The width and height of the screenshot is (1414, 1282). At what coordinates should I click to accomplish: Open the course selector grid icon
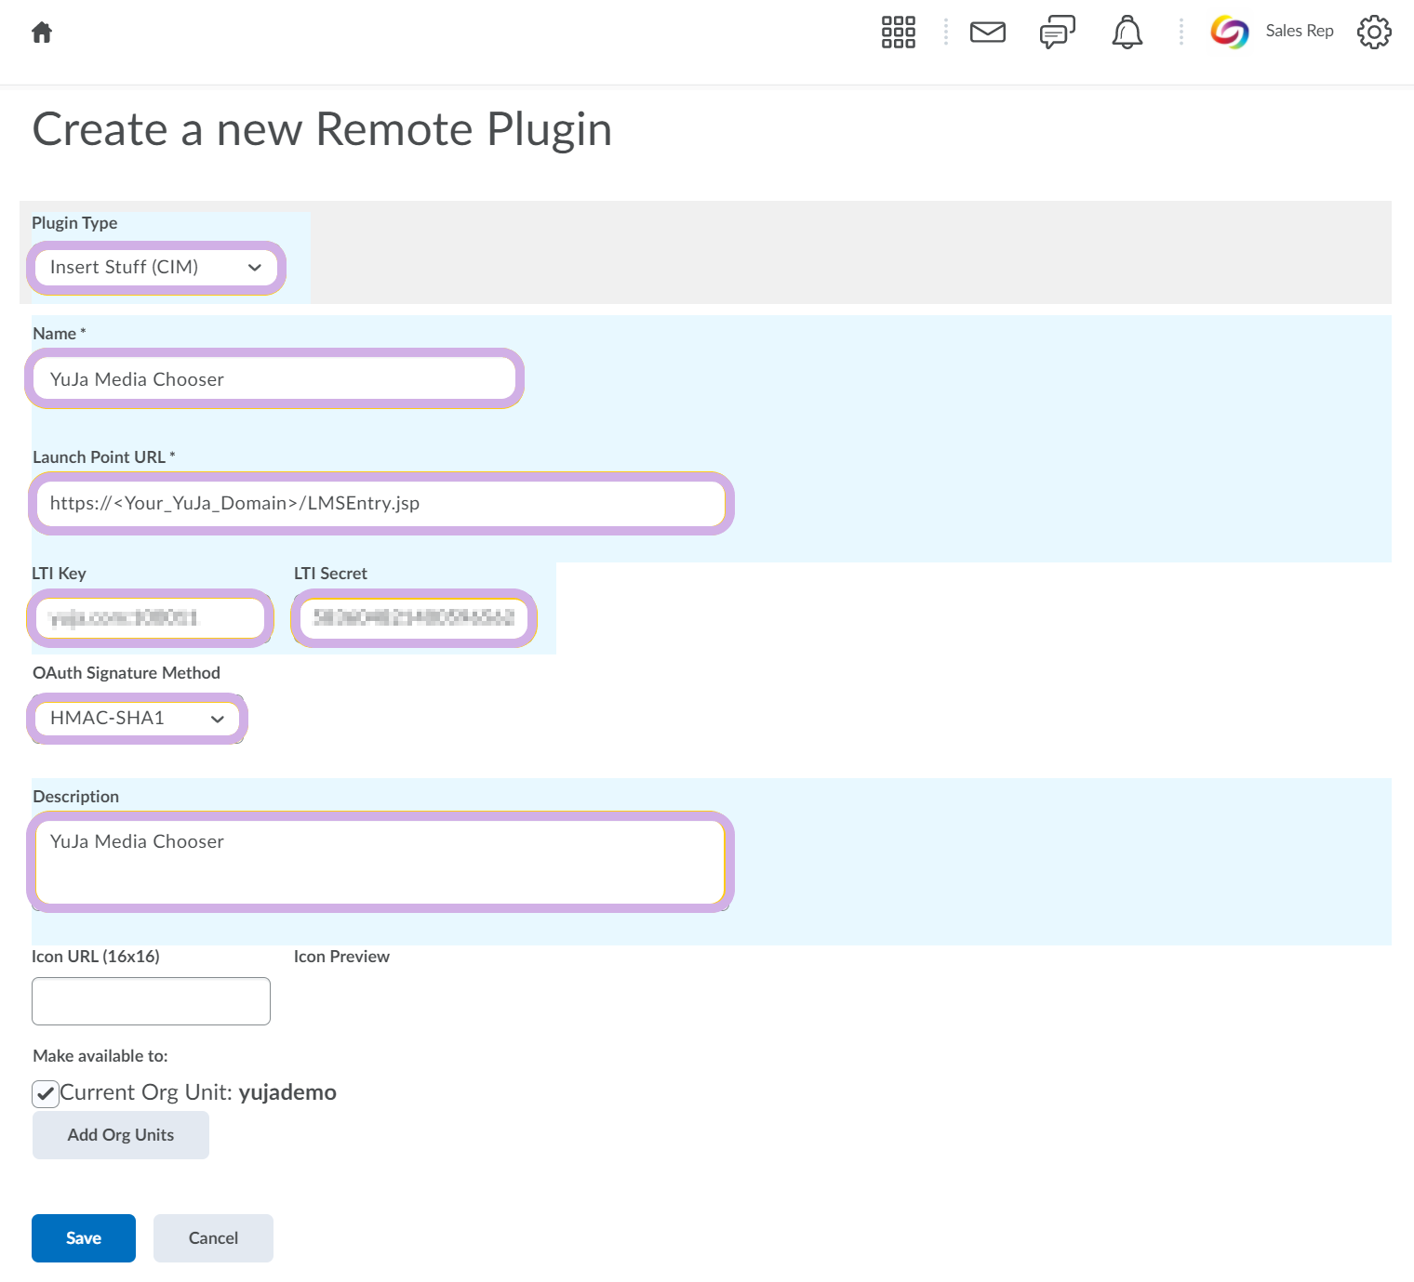899,33
